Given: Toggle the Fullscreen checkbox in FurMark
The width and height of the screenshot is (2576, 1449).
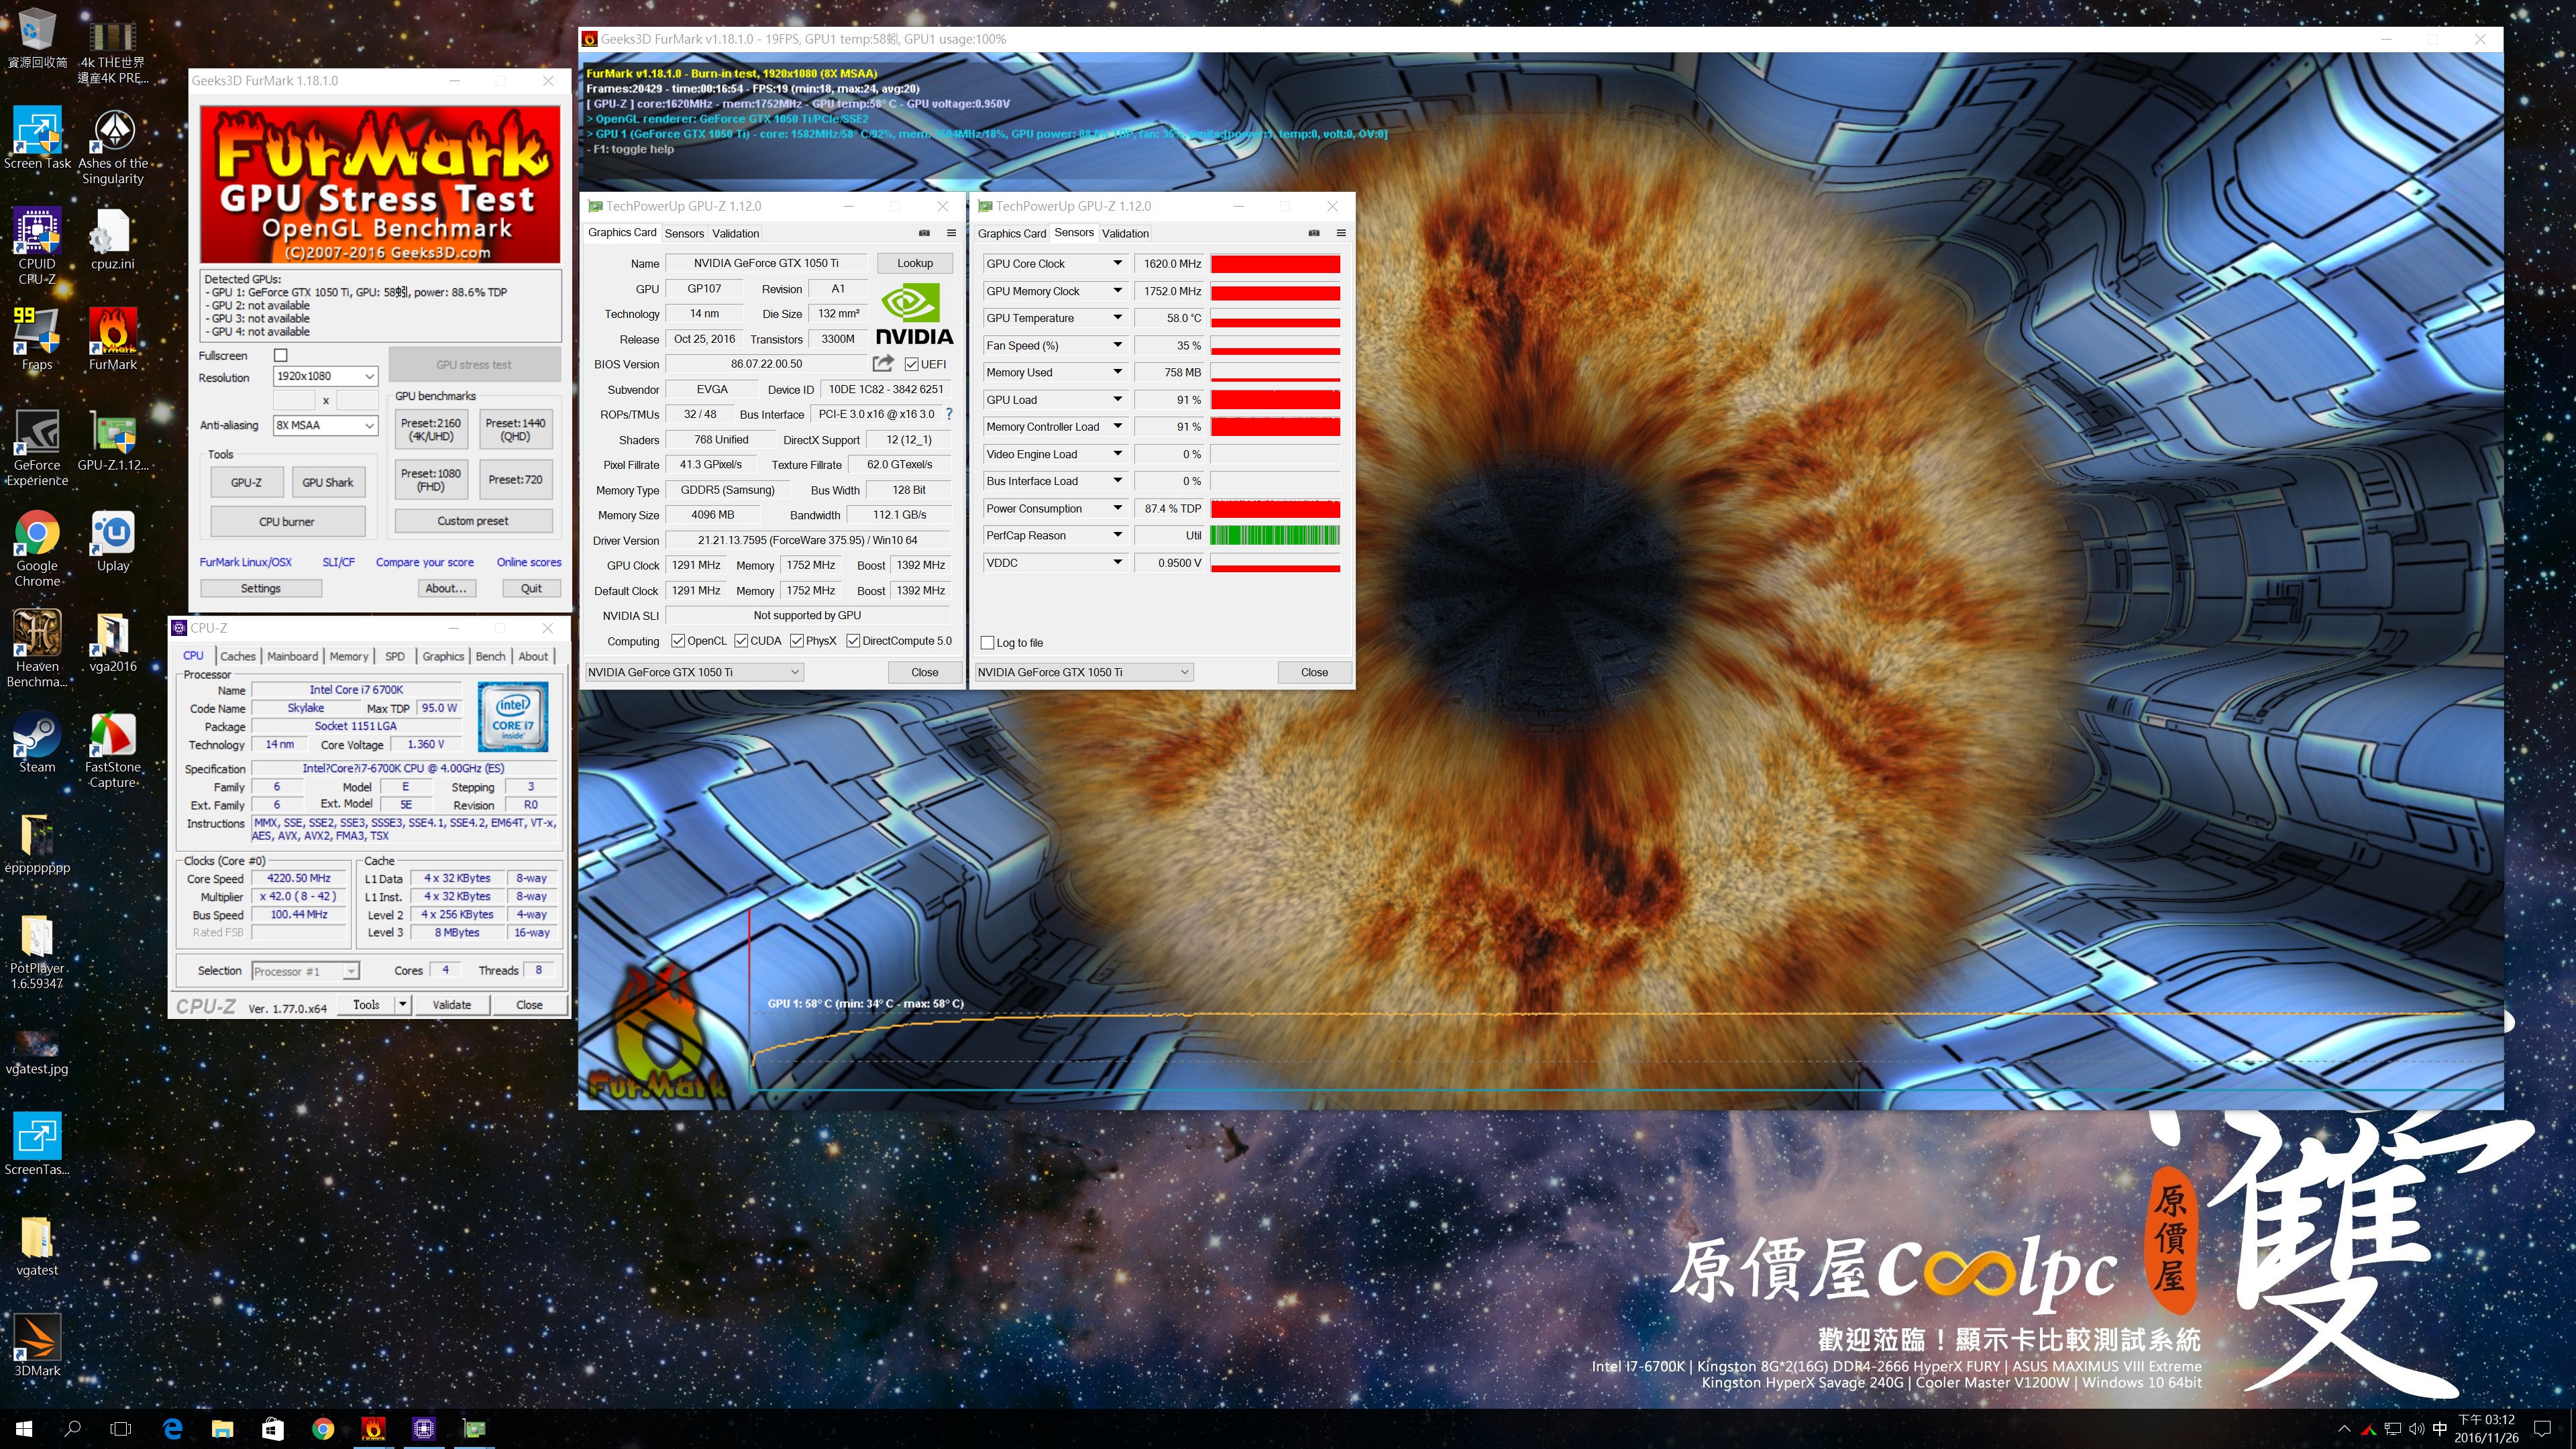Looking at the screenshot, I should 281,355.
